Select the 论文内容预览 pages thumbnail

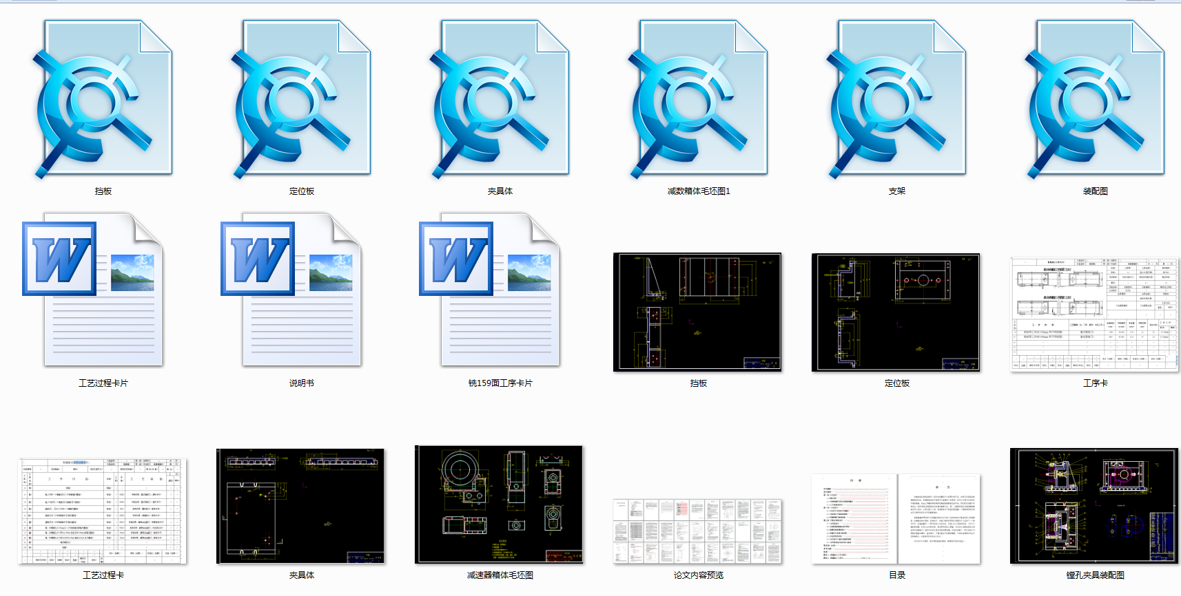click(698, 532)
